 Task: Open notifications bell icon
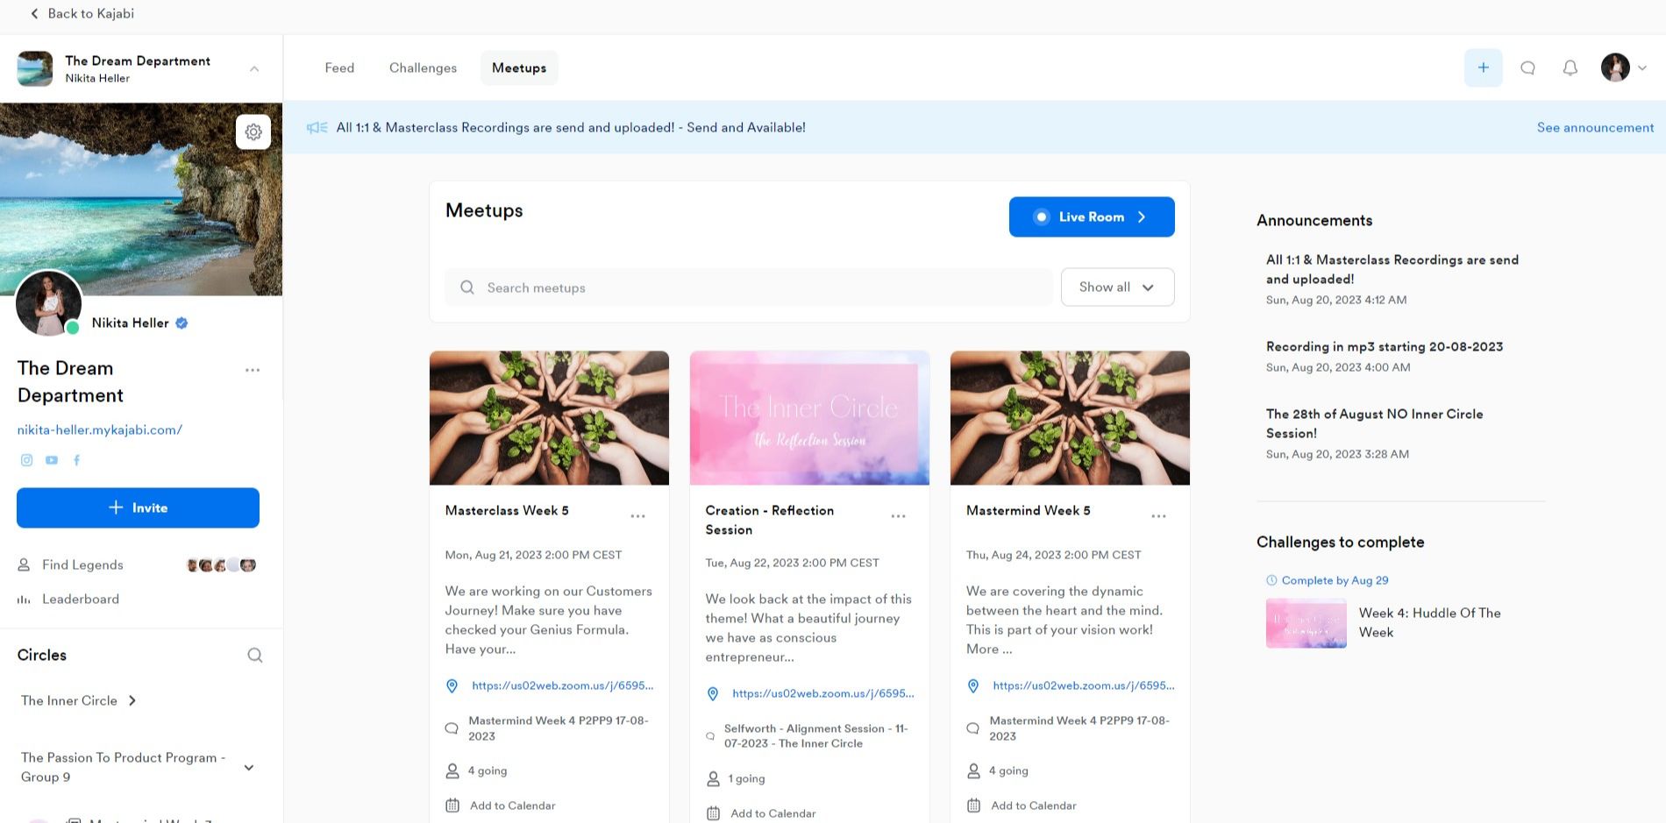[x=1570, y=67]
